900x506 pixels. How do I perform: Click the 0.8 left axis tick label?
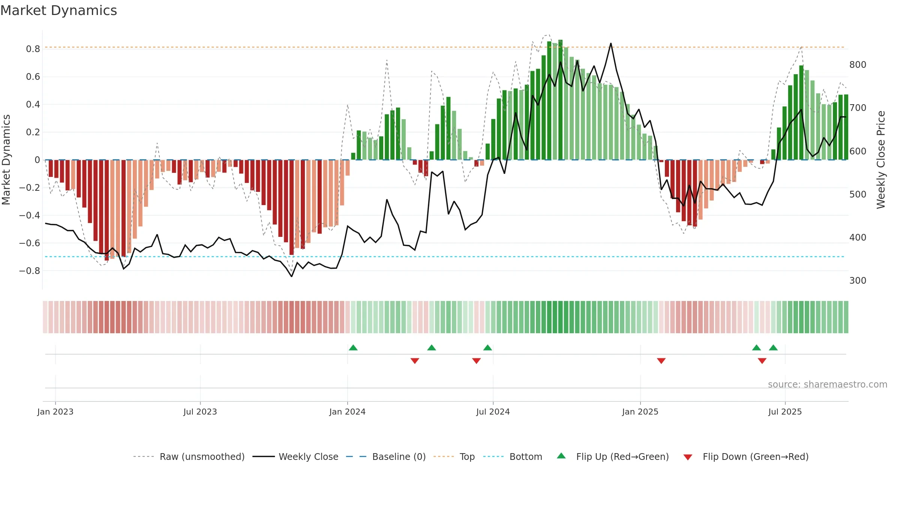click(33, 49)
